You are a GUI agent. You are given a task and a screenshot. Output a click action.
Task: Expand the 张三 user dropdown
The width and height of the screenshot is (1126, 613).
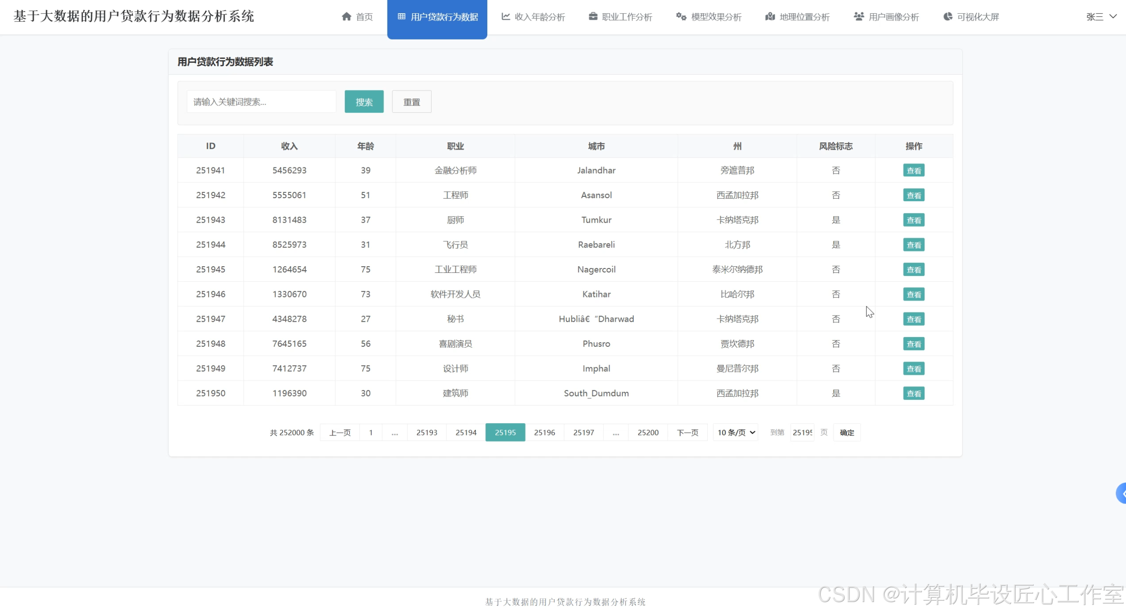point(1101,17)
